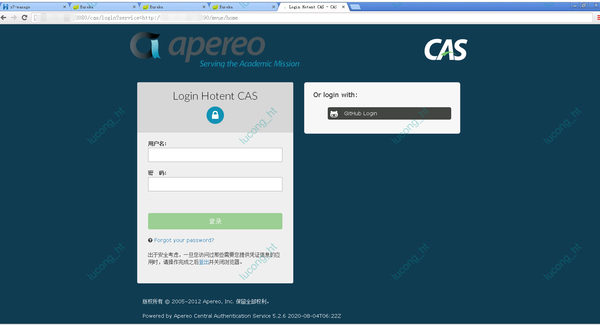Image resolution: width=600 pixels, height=325 pixels.
Task: Go back with the browser back arrow
Action: tap(4, 17)
